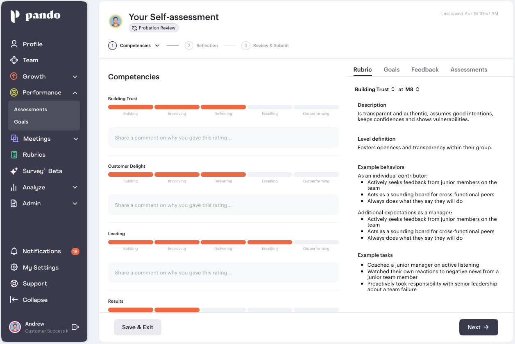The image size is (515, 344).
Task: Click the 'Example tasks' heading
Action: click(375, 255)
